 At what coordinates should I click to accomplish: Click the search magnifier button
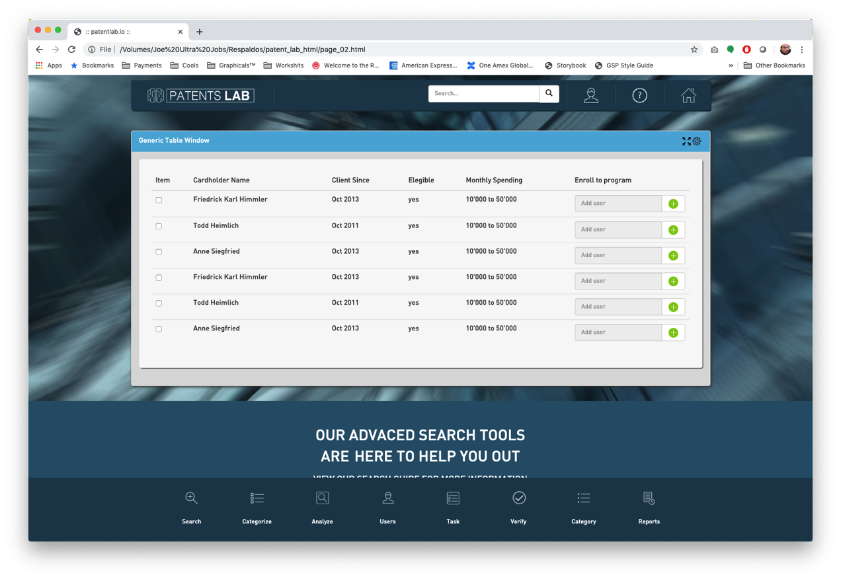(549, 94)
